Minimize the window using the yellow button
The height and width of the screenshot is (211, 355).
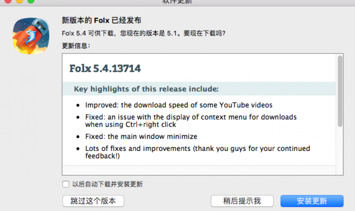point(20,1)
